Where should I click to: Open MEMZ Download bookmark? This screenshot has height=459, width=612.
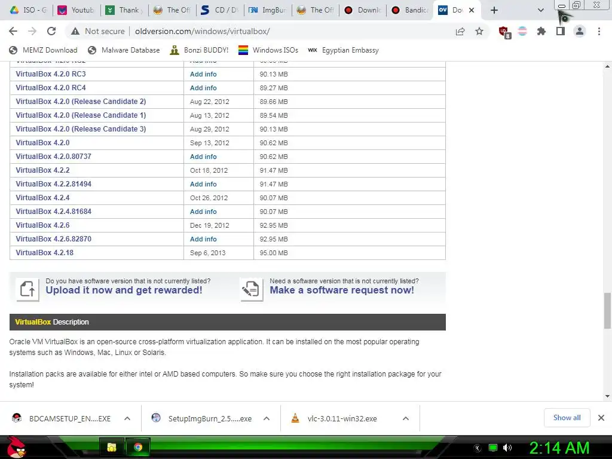[x=43, y=50]
